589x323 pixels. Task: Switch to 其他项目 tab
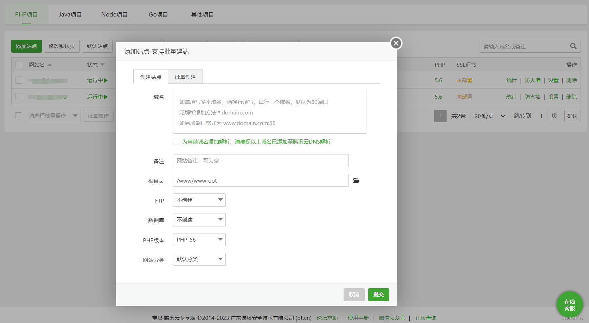click(x=202, y=14)
